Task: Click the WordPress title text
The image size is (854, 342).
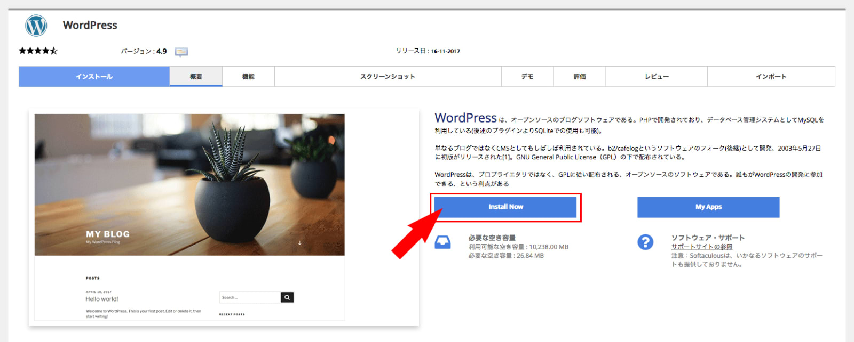Action: [90, 25]
